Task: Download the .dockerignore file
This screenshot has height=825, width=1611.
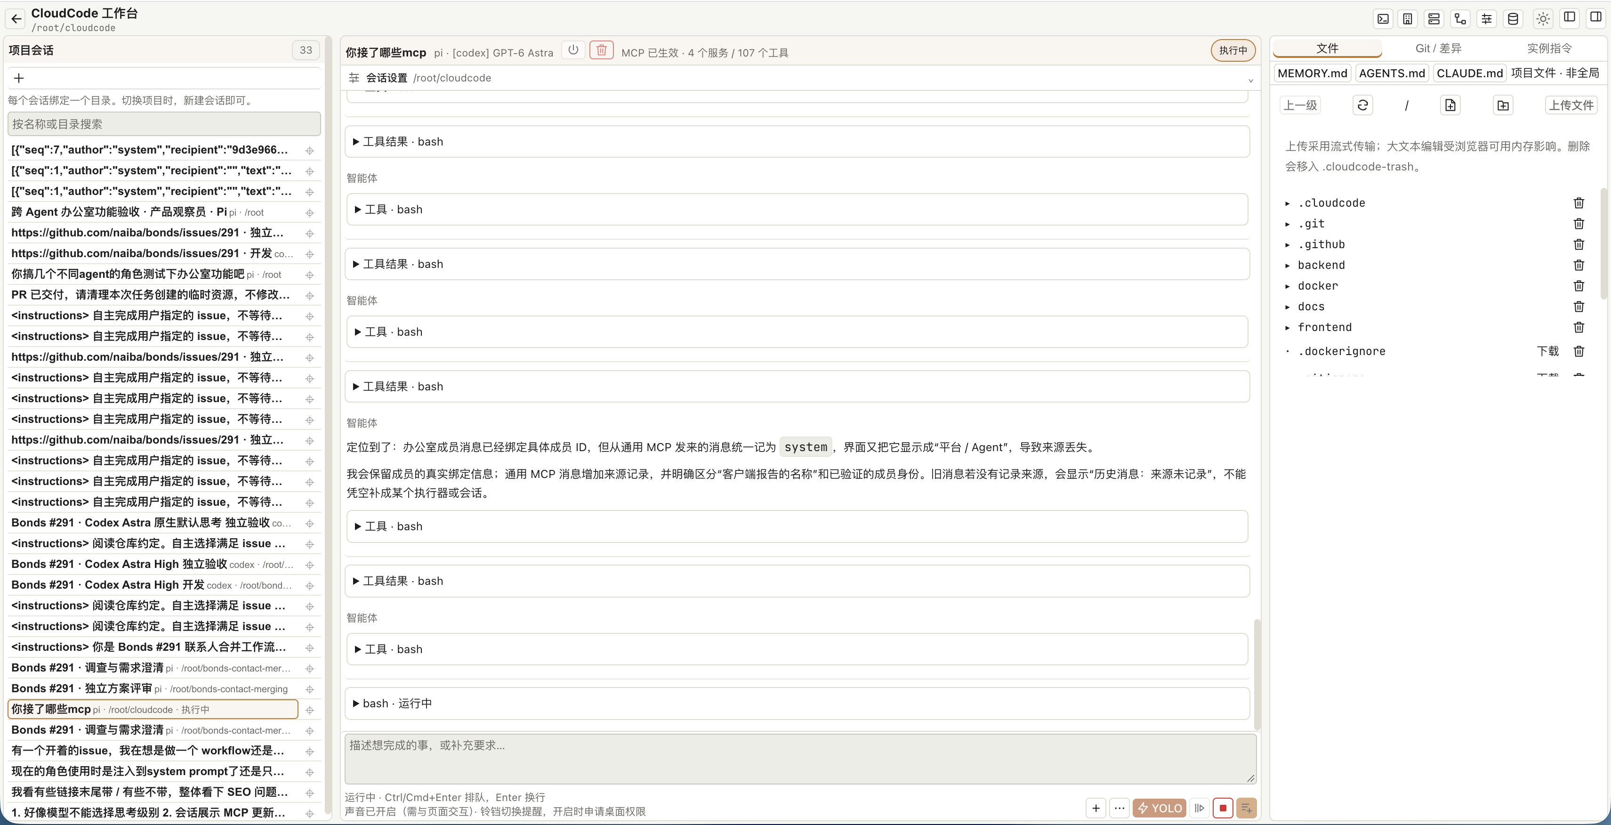Action: point(1547,351)
